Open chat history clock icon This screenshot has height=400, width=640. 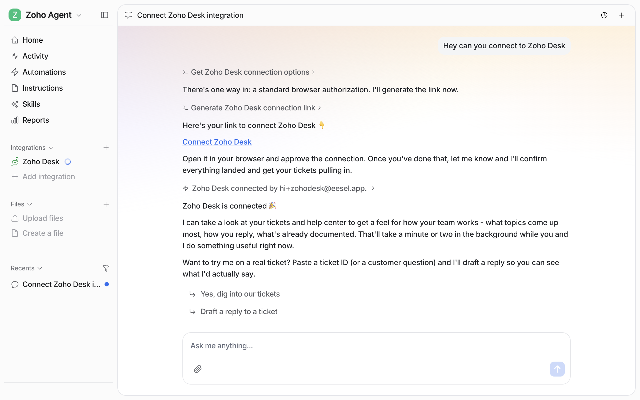coord(604,15)
